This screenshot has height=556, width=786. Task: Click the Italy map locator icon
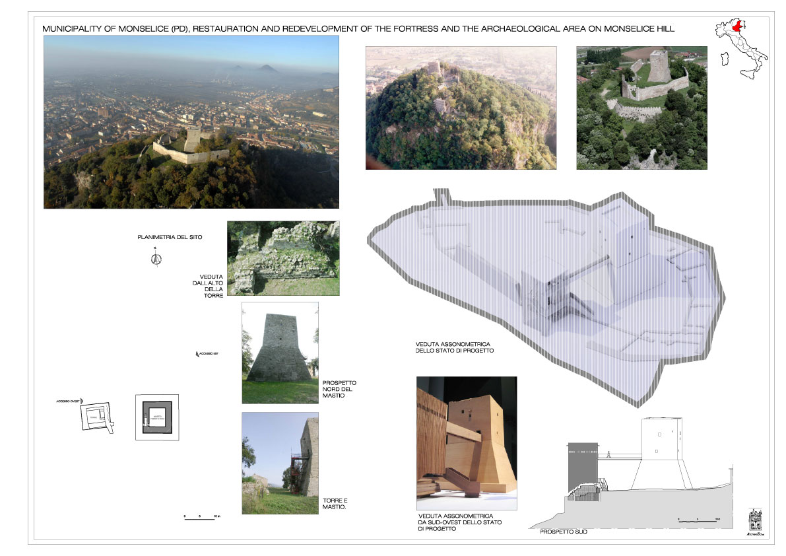tap(741, 49)
